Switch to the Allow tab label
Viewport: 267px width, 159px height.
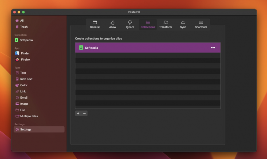pos(112,27)
